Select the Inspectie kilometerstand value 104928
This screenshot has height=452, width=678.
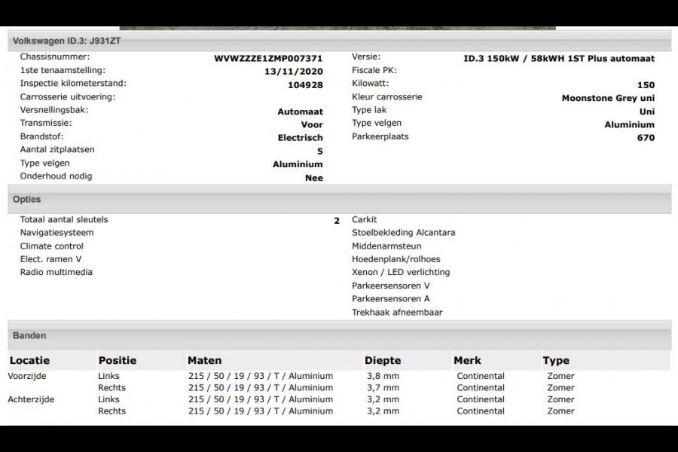click(304, 83)
